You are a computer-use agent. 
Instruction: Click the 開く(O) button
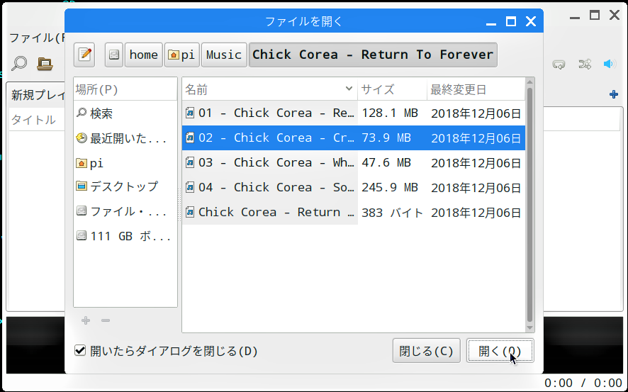click(x=500, y=351)
